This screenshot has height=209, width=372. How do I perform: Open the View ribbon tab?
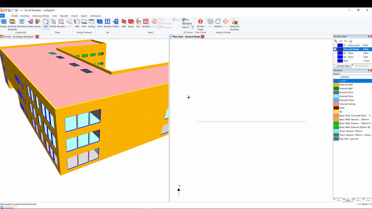click(x=55, y=16)
